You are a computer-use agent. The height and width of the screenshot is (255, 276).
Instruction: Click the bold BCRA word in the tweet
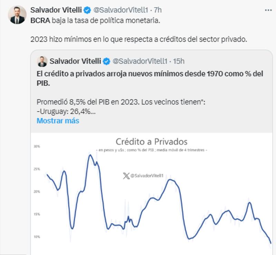(40, 20)
